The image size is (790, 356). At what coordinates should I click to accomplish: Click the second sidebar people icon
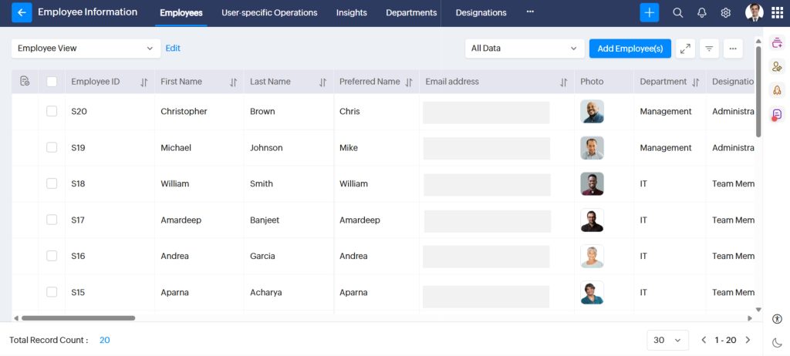click(x=777, y=66)
